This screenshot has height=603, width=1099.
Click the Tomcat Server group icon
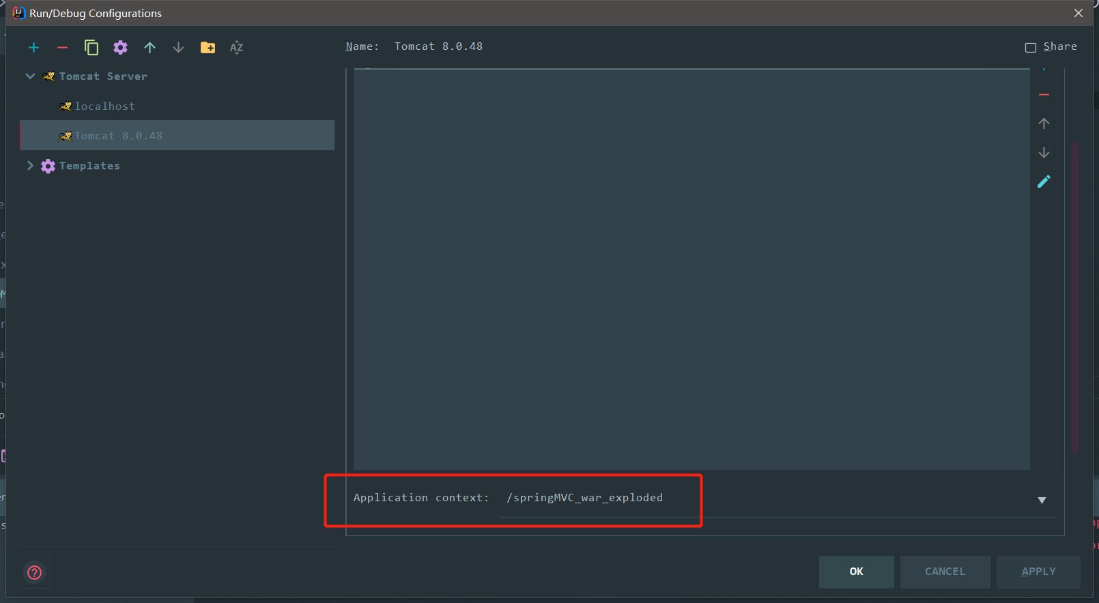point(48,76)
